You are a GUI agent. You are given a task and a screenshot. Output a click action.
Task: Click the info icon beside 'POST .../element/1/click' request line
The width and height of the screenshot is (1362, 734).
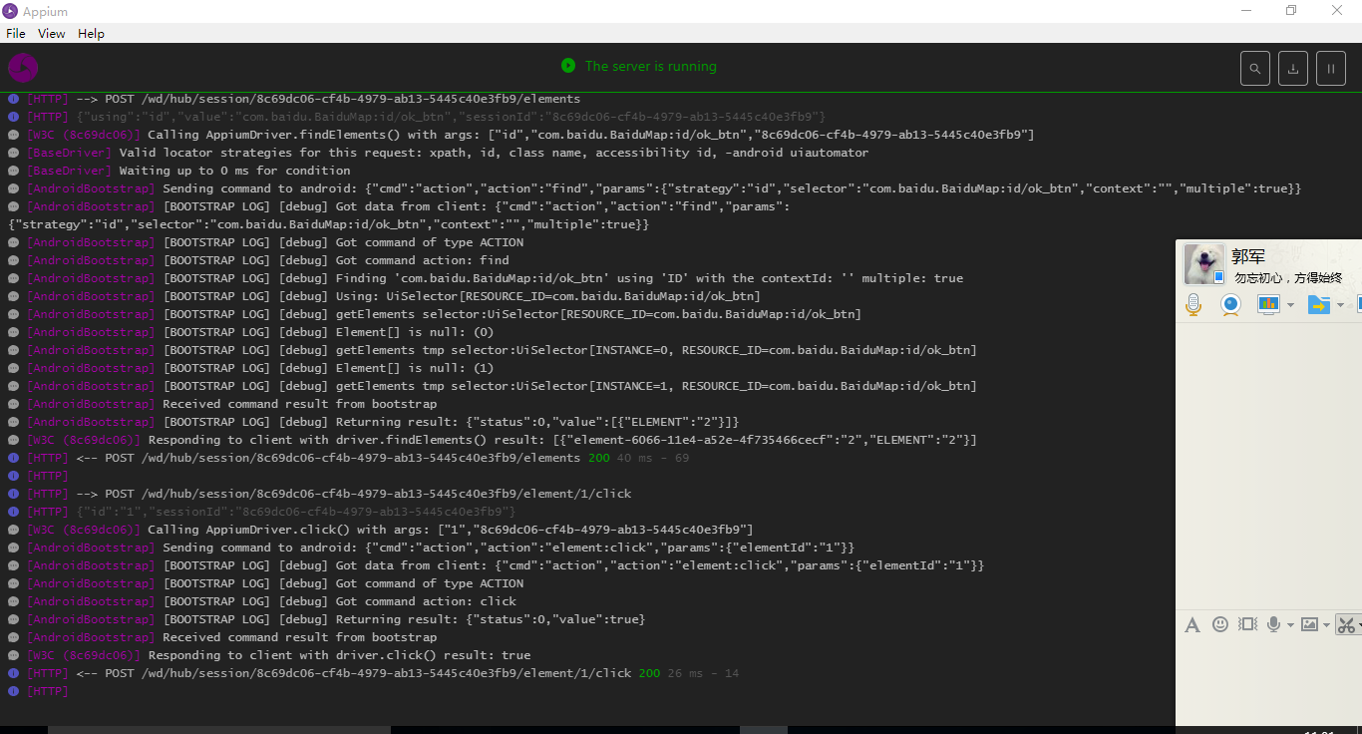click(x=14, y=494)
